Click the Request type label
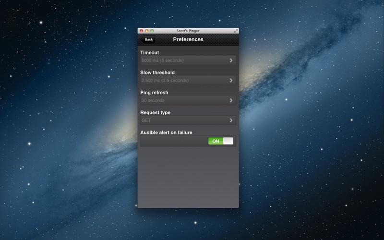384x240 pixels. tap(155, 112)
